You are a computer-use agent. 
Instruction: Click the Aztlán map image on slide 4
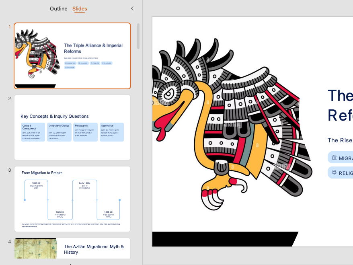[x=35, y=249]
